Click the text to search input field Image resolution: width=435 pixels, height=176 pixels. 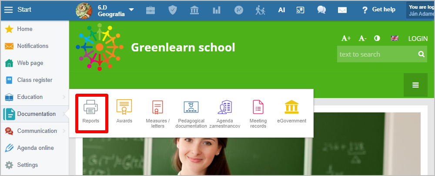(x=376, y=54)
